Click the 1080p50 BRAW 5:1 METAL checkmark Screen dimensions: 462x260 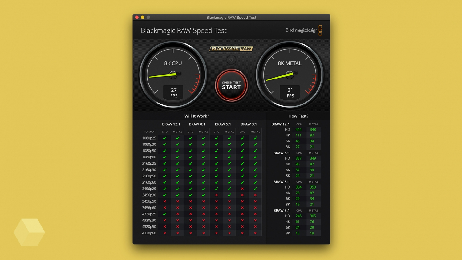(229, 151)
